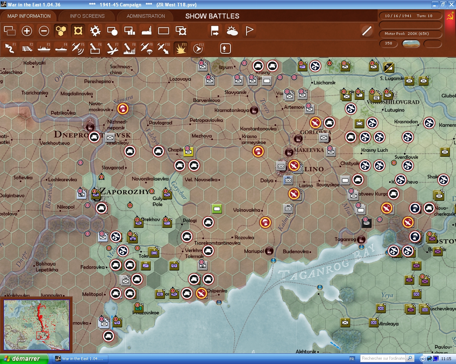Zoom in the map with plus icon
Viewport: 456px width, 364px height.
pyautogui.click(x=27, y=31)
